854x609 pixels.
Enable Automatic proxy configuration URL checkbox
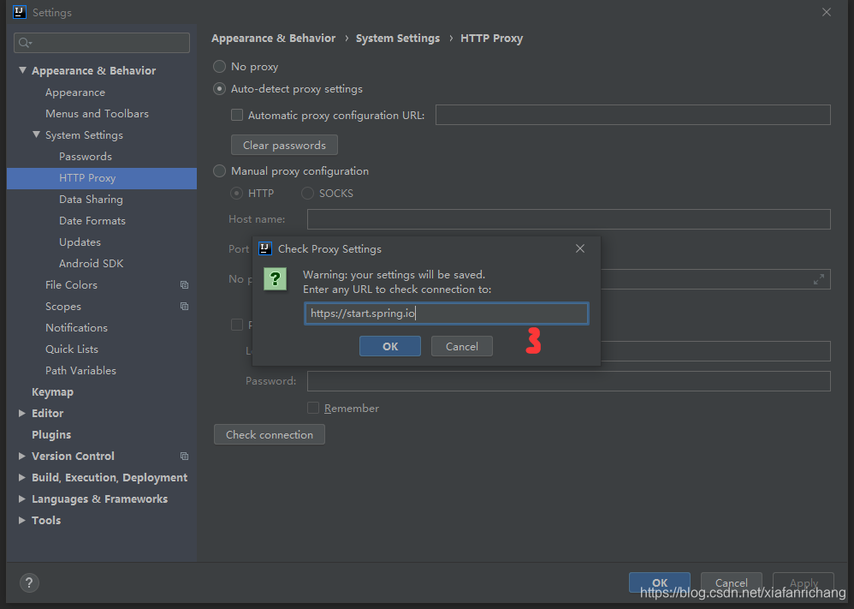coord(237,115)
